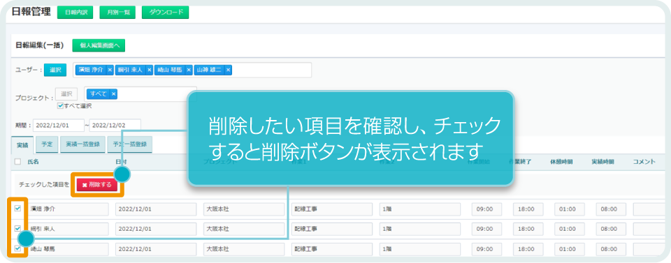Remove the すべて project tag with its ×
The height and width of the screenshot is (263, 671).
tap(113, 94)
